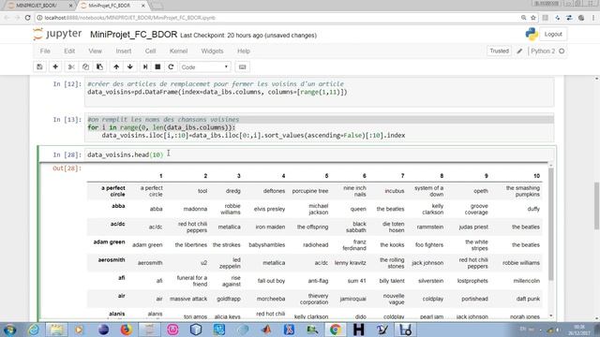
Task: Move selected cell up arrow
Action: [x=116, y=66]
